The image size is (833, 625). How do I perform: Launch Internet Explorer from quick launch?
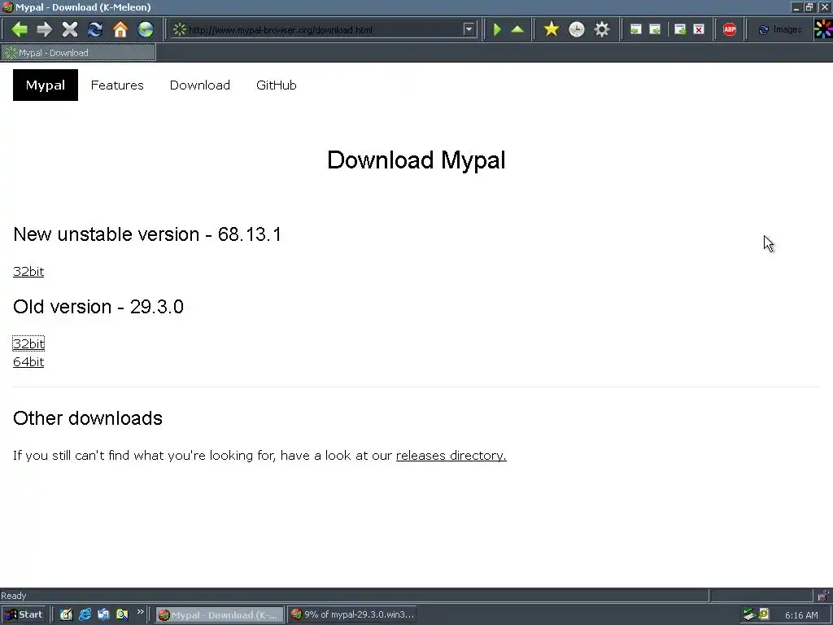pyautogui.click(x=85, y=614)
